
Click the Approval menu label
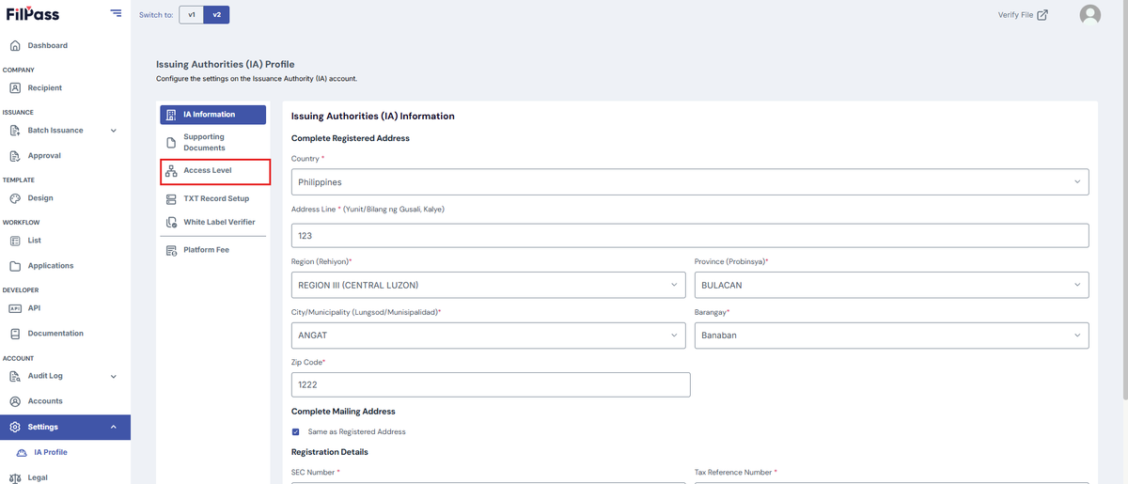coord(44,155)
